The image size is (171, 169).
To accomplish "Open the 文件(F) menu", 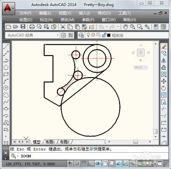I will coord(25,13).
